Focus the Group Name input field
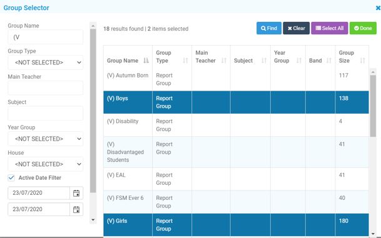Image resolution: width=381 pixels, height=238 pixels. (46, 37)
